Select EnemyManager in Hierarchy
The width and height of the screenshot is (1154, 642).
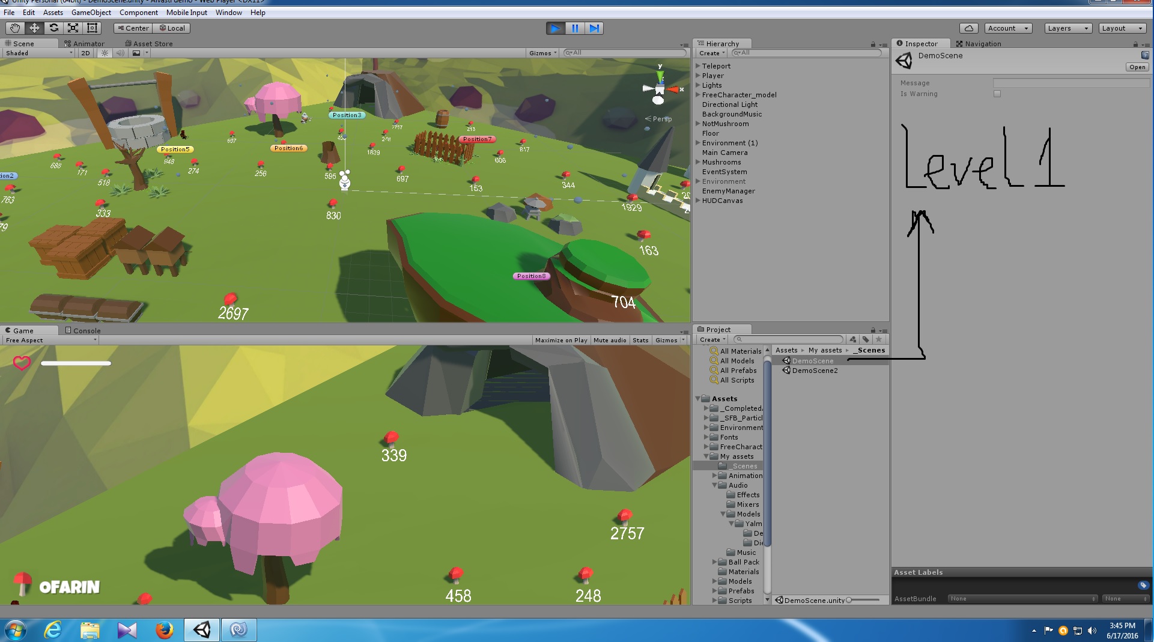[728, 191]
